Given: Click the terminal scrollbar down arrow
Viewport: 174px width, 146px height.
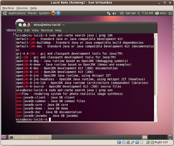Looking at the screenshot, I should [x=156, y=120].
